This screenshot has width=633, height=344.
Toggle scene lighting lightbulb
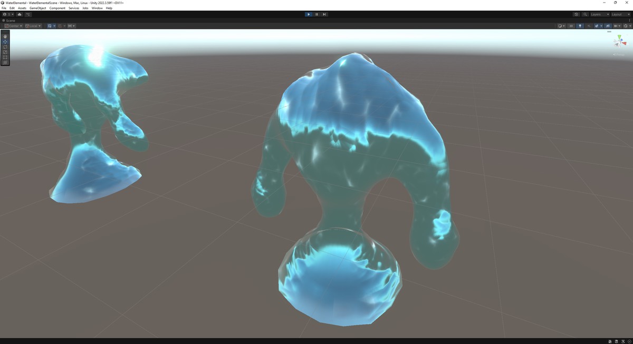580,26
